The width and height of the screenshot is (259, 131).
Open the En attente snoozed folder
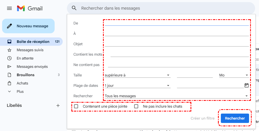(25, 58)
